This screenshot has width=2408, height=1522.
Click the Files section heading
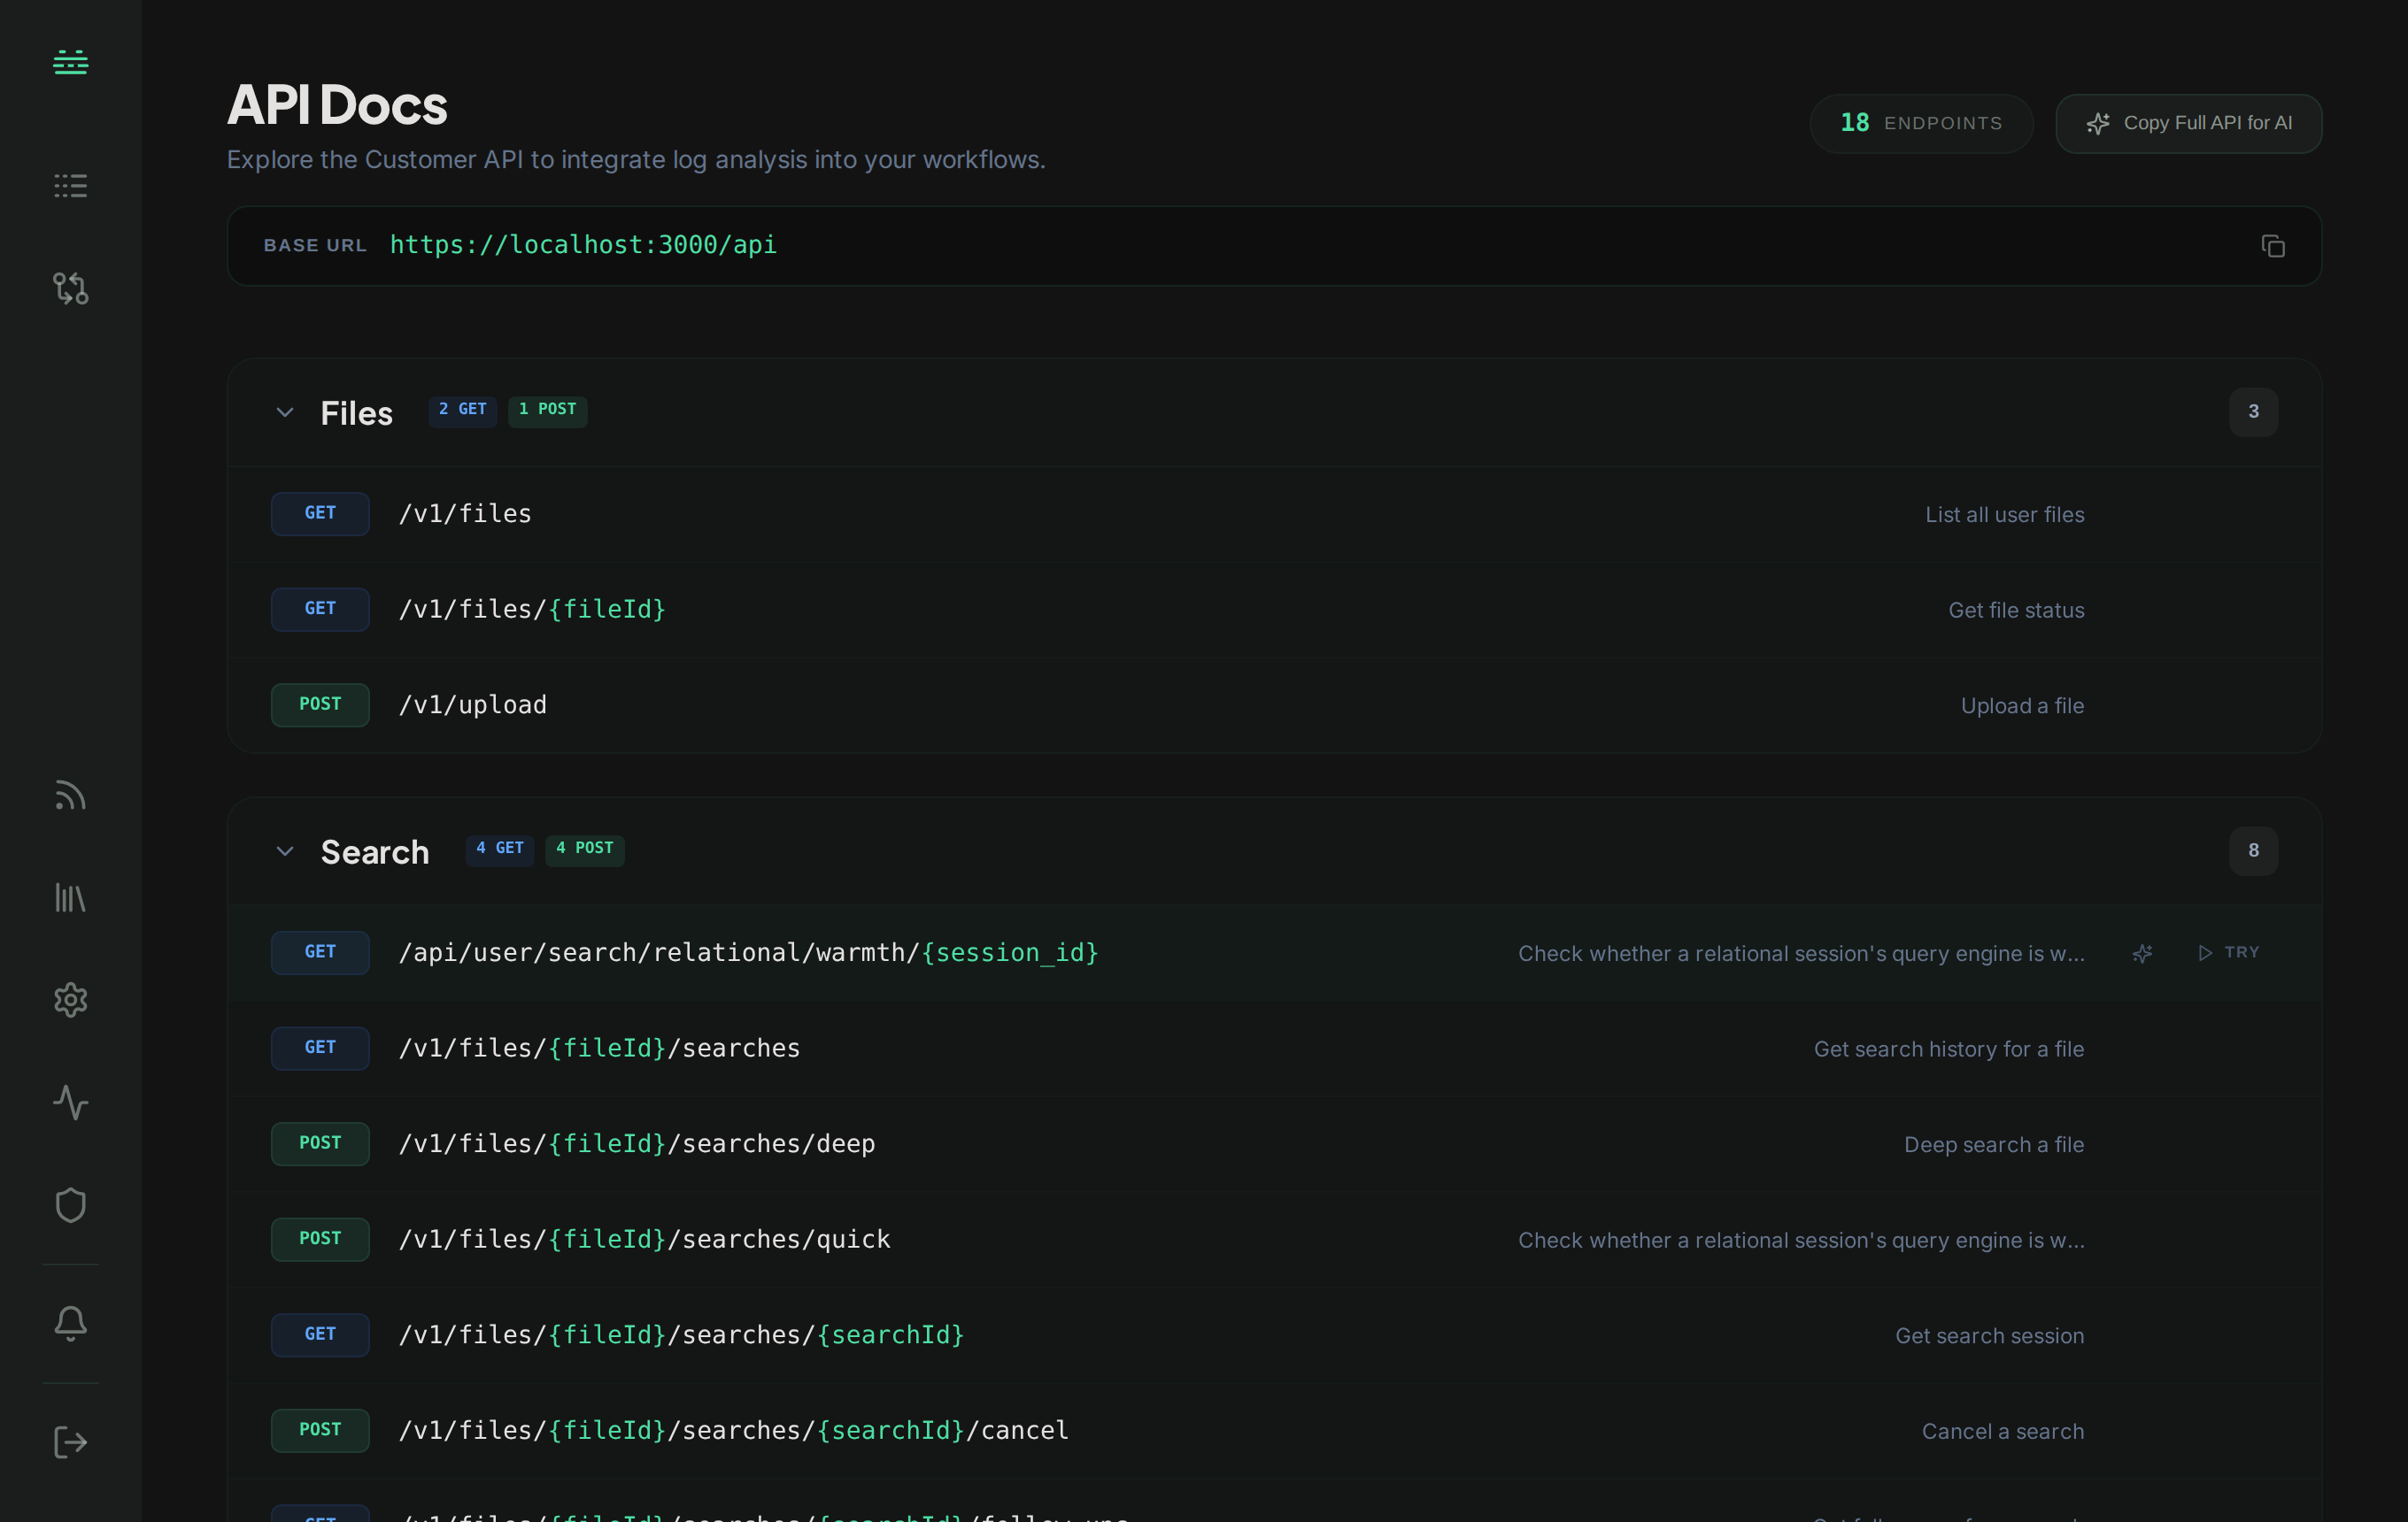[x=356, y=412]
